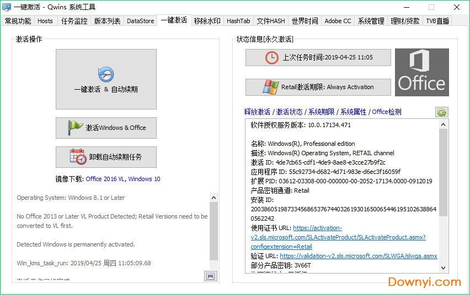Click scroll-down arrow of status info box
The height and width of the screenshot is (295, 470).
[444, 268]
